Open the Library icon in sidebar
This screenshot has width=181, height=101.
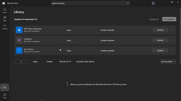click(x=5, y=87)
